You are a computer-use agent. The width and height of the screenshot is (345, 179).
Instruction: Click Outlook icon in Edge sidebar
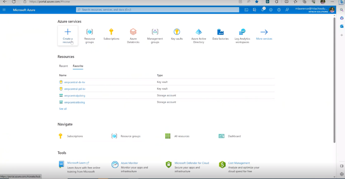342,26
